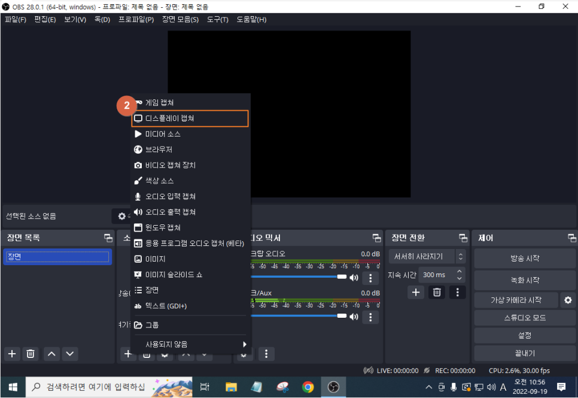Image resolution: width=578 pixels, height=398 pixels.
Task: Add a new scene with plus icon
Action: (x=12, y=354)
